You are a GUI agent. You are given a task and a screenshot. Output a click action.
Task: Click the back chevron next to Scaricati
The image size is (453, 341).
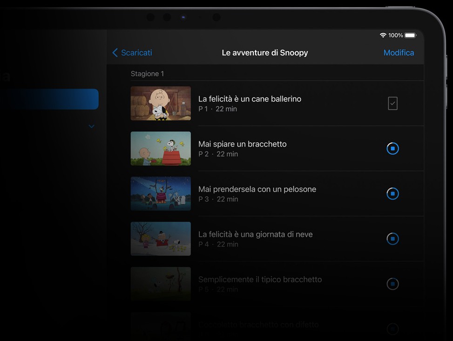click(115, 53)
